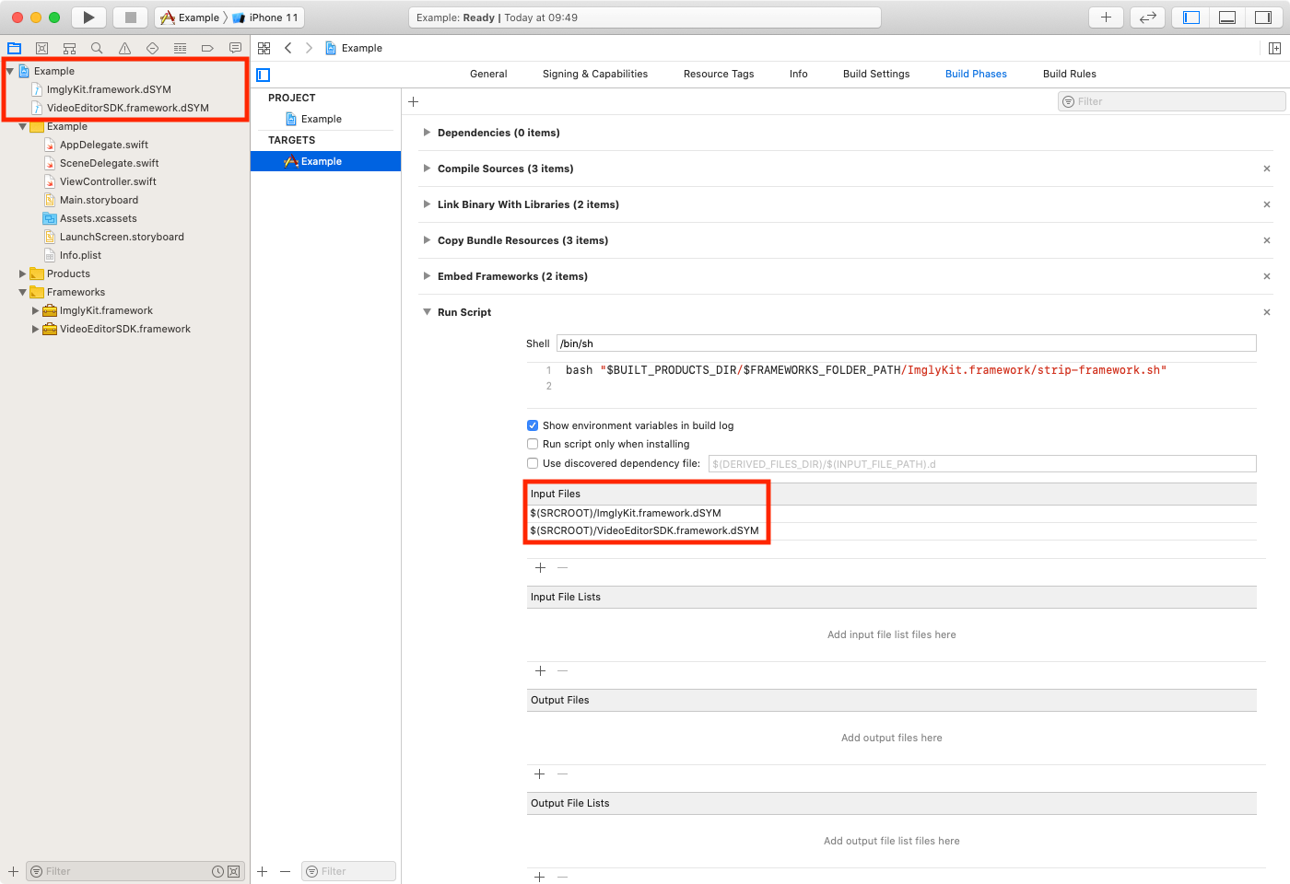Toggle the Inspectors panel visibility

click(1263, 17)
